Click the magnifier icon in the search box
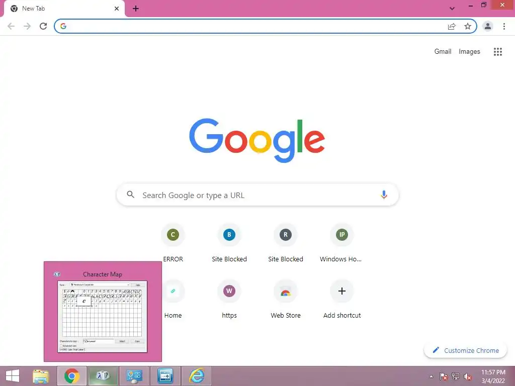The width and height of the screenshot is (515, 386). coord(130,195)
